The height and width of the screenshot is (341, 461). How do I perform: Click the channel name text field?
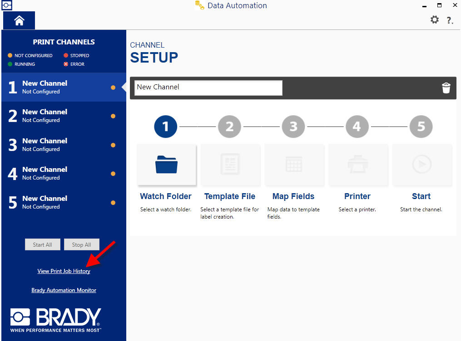pos(208,88)
